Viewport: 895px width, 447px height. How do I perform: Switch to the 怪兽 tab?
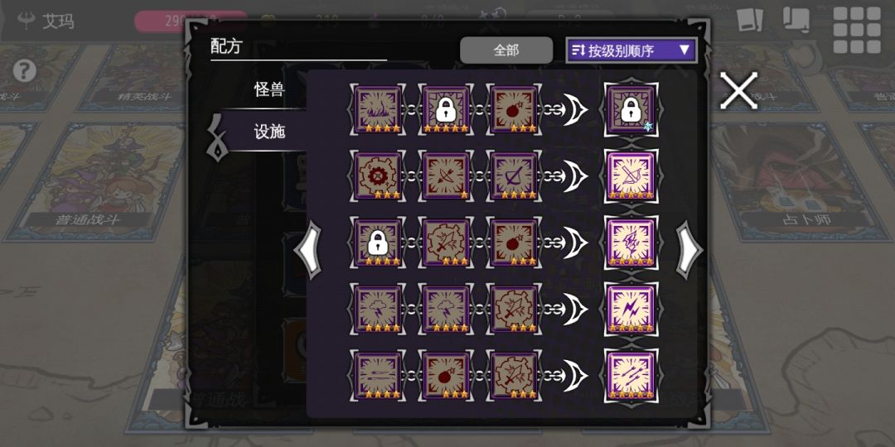click(x=269, y=89)
